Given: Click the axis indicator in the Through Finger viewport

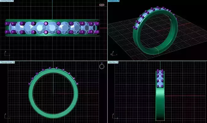Looking at the screenshot, I should coord(7,116).
